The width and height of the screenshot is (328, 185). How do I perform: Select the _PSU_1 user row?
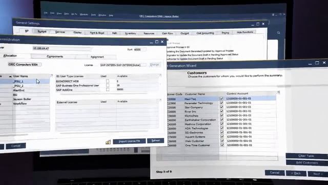pyautogui.click(x=25, y=81)
